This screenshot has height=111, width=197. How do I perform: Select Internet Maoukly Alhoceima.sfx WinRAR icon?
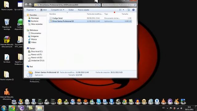[x=7, y=42]
